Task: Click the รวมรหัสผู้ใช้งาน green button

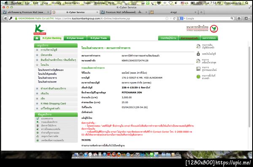Action: click(168, 38)
